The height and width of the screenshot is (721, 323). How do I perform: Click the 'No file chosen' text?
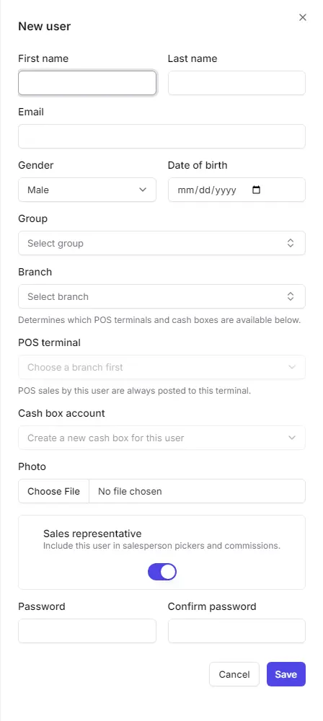(130, 491)
